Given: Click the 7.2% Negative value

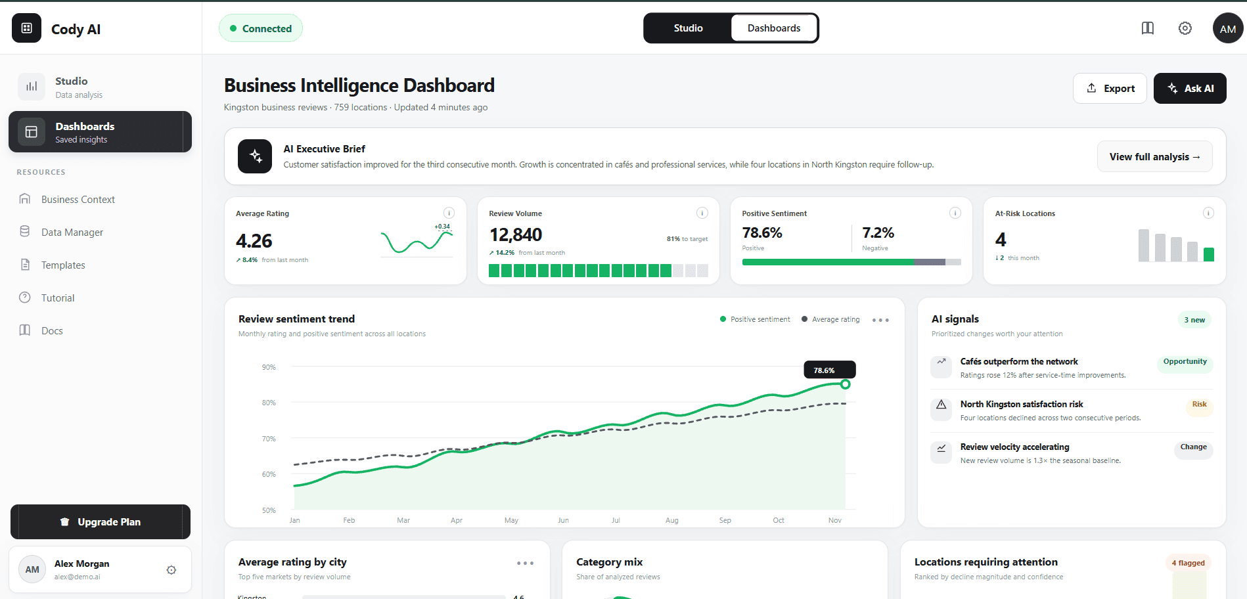Looking at the screenshot, I should pyautogui.click(x=878, y=233).
